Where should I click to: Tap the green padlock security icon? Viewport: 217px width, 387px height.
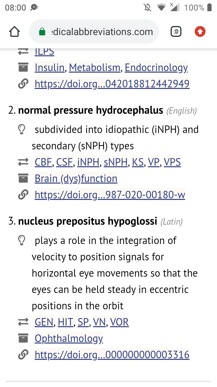point(42,32)
